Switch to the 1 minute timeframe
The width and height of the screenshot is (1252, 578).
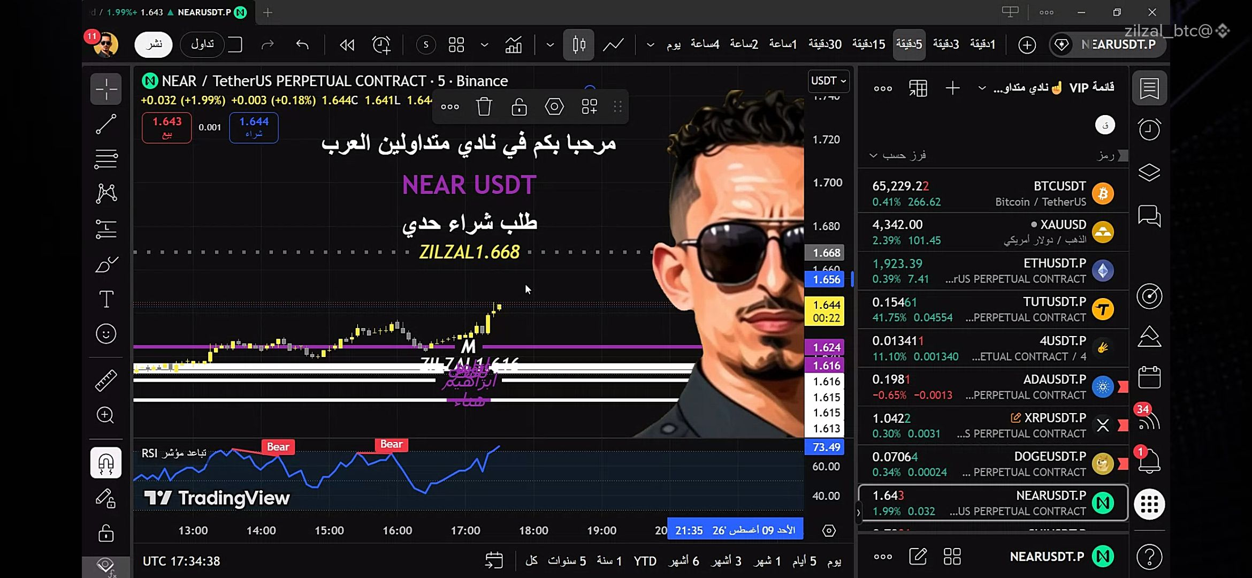(983, 44)
